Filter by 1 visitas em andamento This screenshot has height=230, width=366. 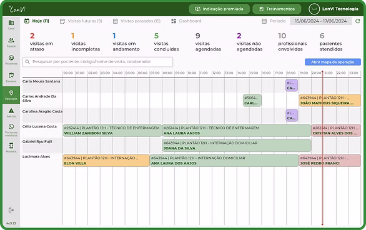tap(126, 42)
